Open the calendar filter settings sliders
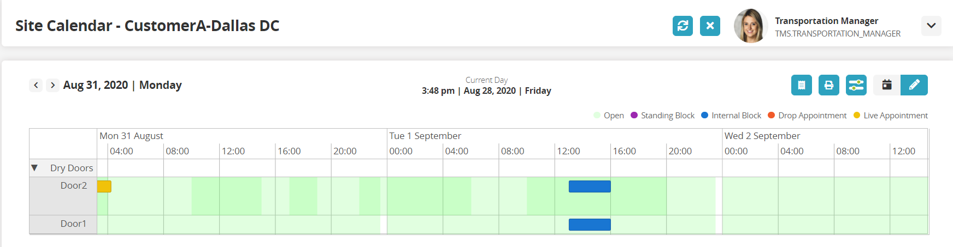This screenshot has width=953, height=247. click(x=856, y=85)
